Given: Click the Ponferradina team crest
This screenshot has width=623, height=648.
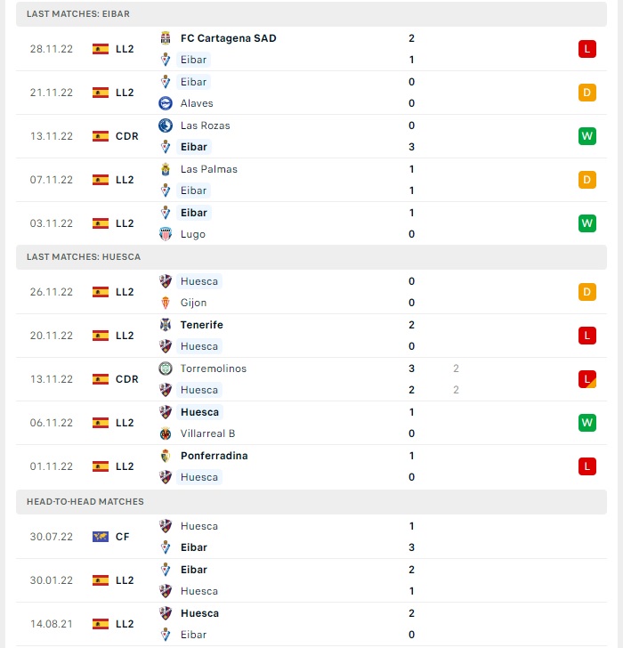Looking at the screenshot, I should (x=166, y=456).
